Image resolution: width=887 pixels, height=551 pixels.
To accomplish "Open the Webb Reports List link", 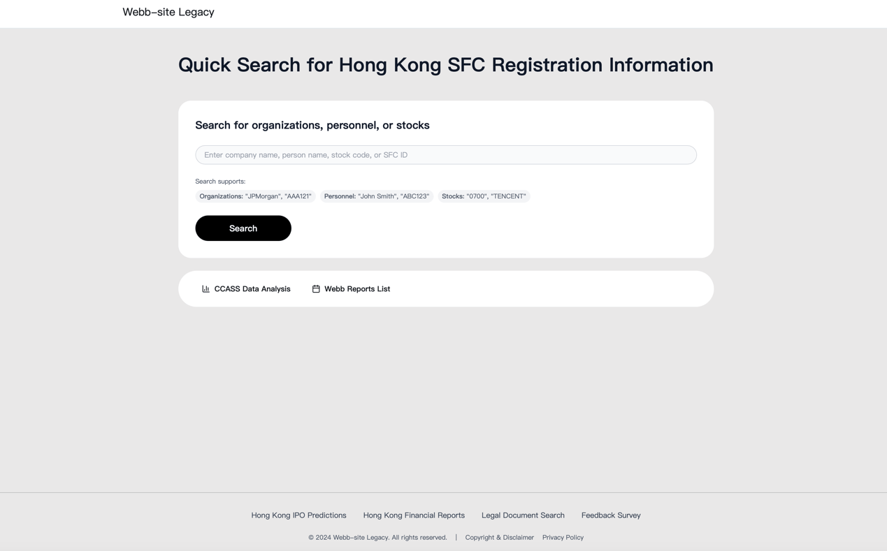I will [x=356, y=288].
